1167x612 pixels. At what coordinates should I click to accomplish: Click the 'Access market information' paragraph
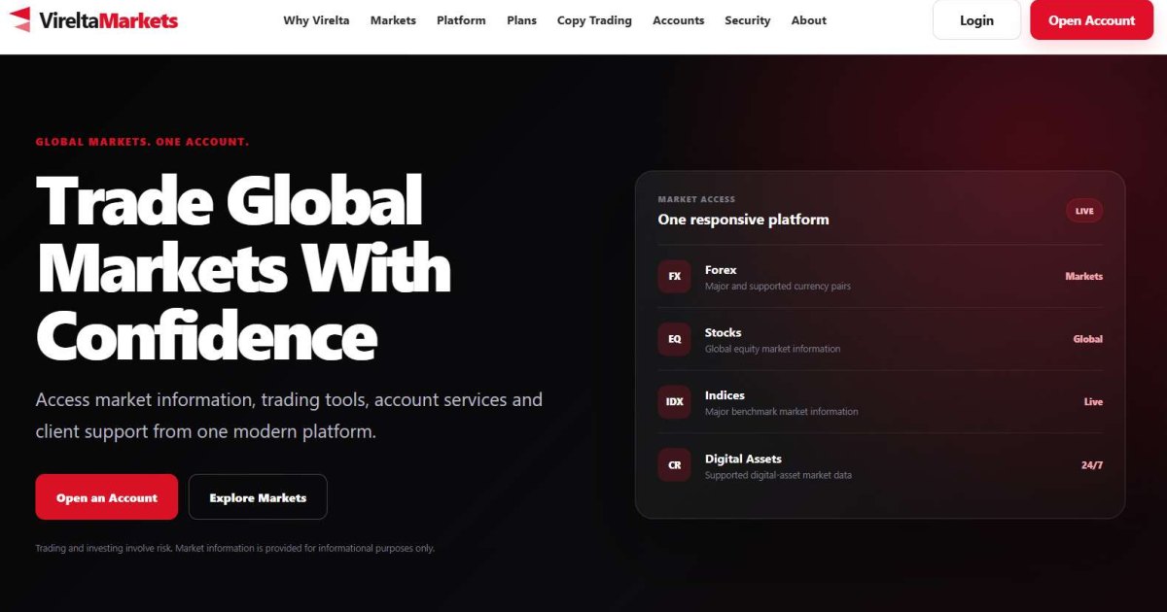pos(289,416)
